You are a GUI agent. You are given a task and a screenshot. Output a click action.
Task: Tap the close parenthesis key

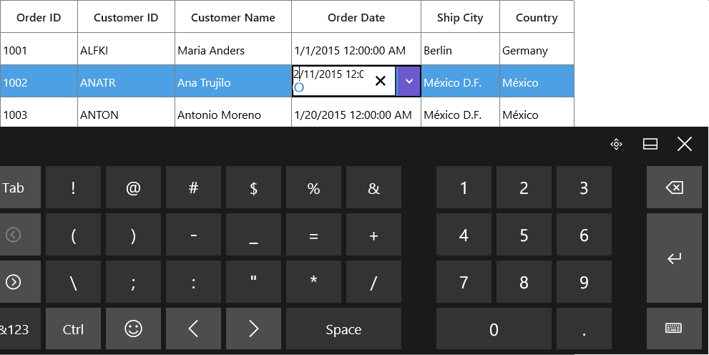[x=133, y=235]
